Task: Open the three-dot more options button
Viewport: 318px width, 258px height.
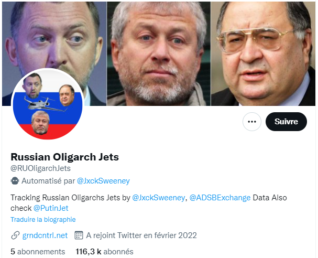Action: point(251,122)
